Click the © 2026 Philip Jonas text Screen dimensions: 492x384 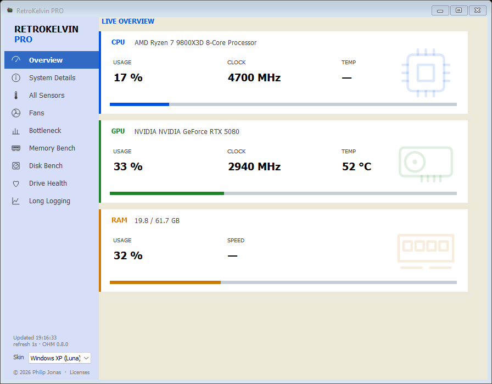(x=37, y=372)
